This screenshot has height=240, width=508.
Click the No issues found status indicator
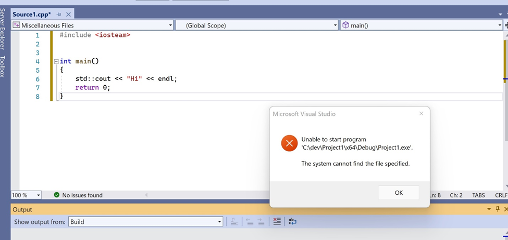pos(78,195)
